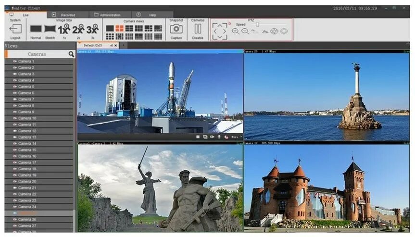Capture a snapshot with the camera icon
The width and height of the screenshot is (415, 237).
(x=176, y=28)
